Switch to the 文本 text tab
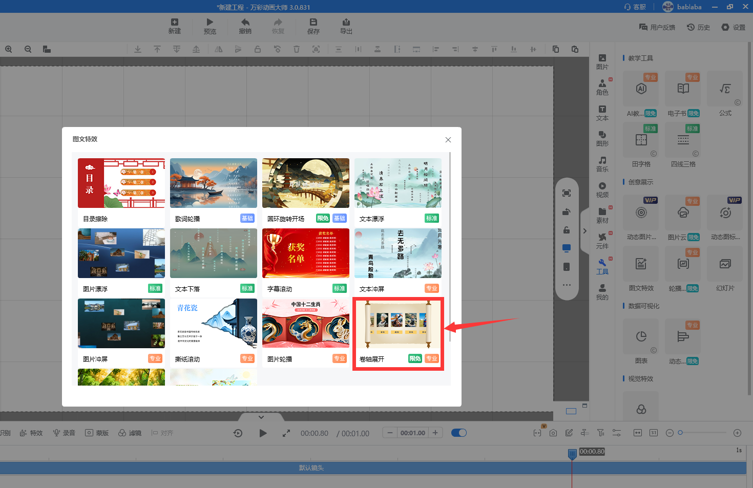The image size is (753, 488). (602, 113)
